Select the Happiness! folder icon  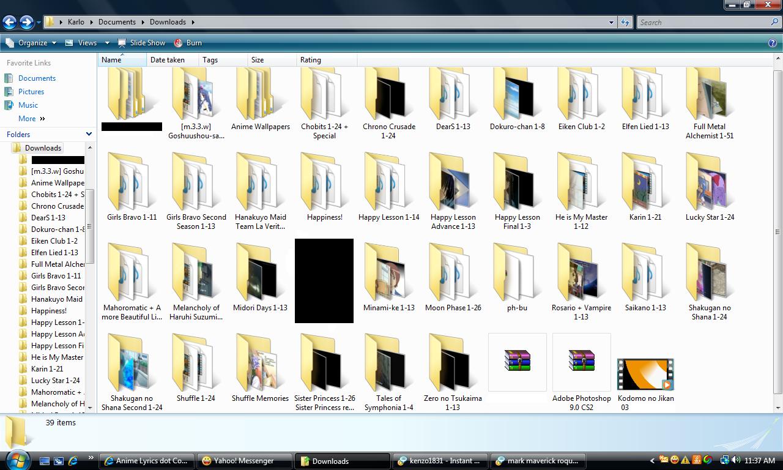(324, 182)
